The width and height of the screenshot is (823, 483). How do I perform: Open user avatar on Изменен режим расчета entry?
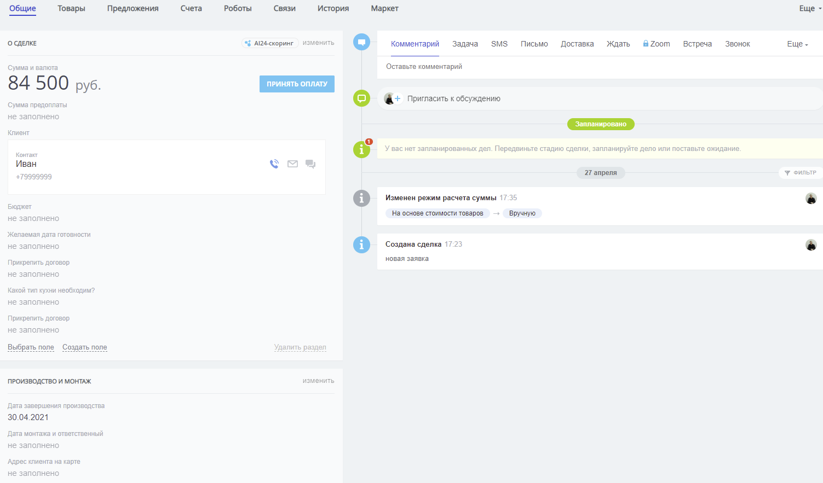coord(811,199)
